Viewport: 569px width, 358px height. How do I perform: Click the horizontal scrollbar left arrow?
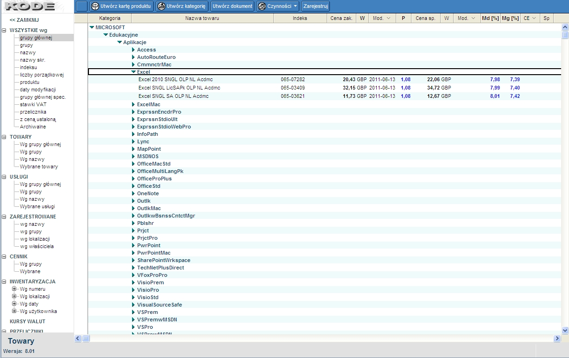(78, 339)
